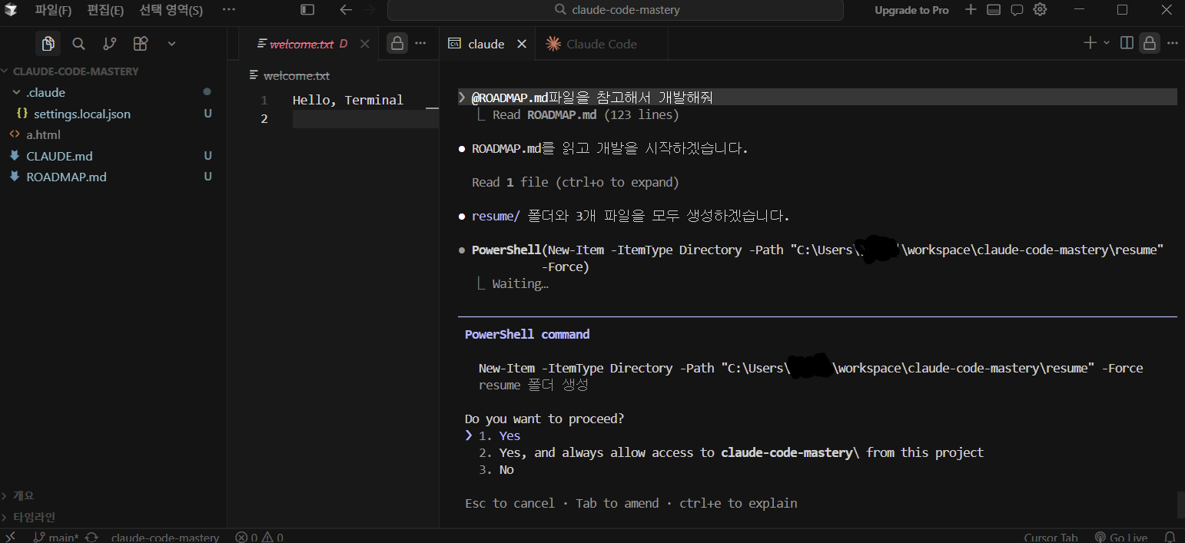This screenshot has width=1185, height=543.
Task: Toggle editor group lock beside welcome.txt tab
Action: tap(397, 44)
